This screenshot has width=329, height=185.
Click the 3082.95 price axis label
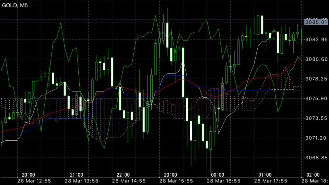pos(316,40)
